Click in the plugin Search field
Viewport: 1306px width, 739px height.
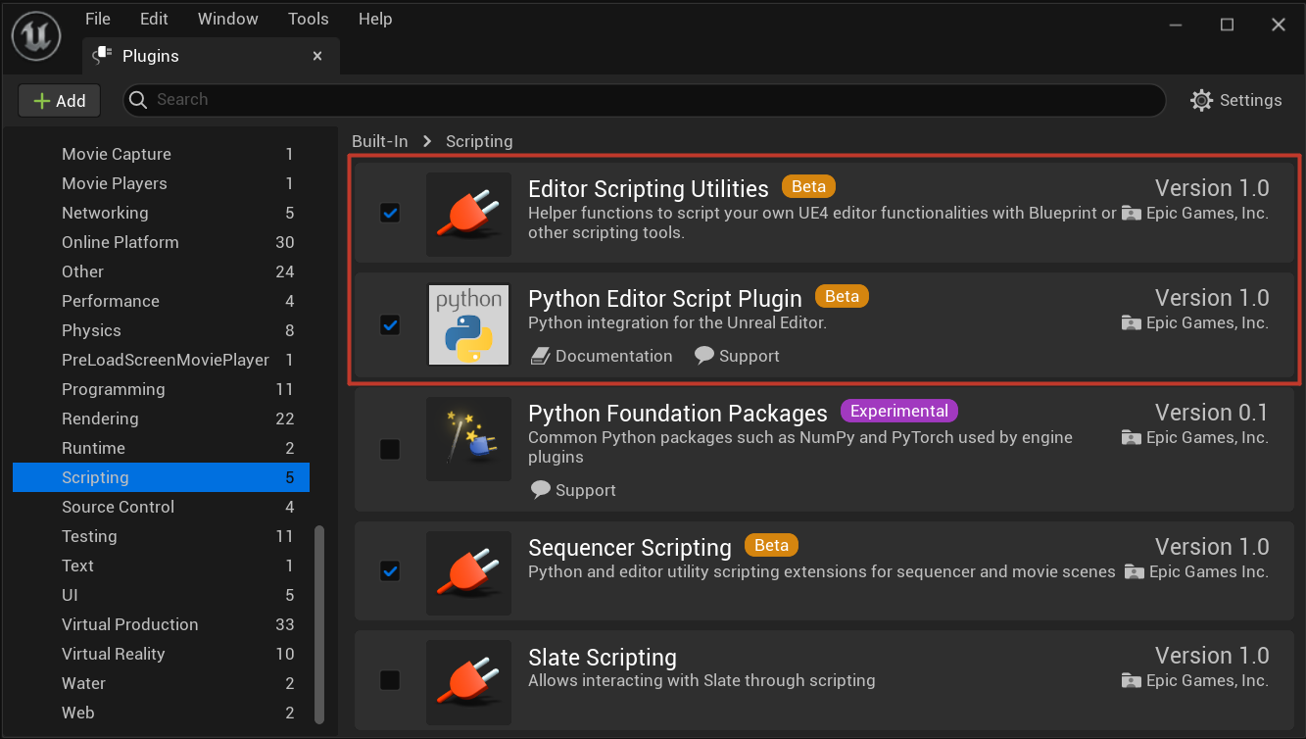click(x=645, y=100)
